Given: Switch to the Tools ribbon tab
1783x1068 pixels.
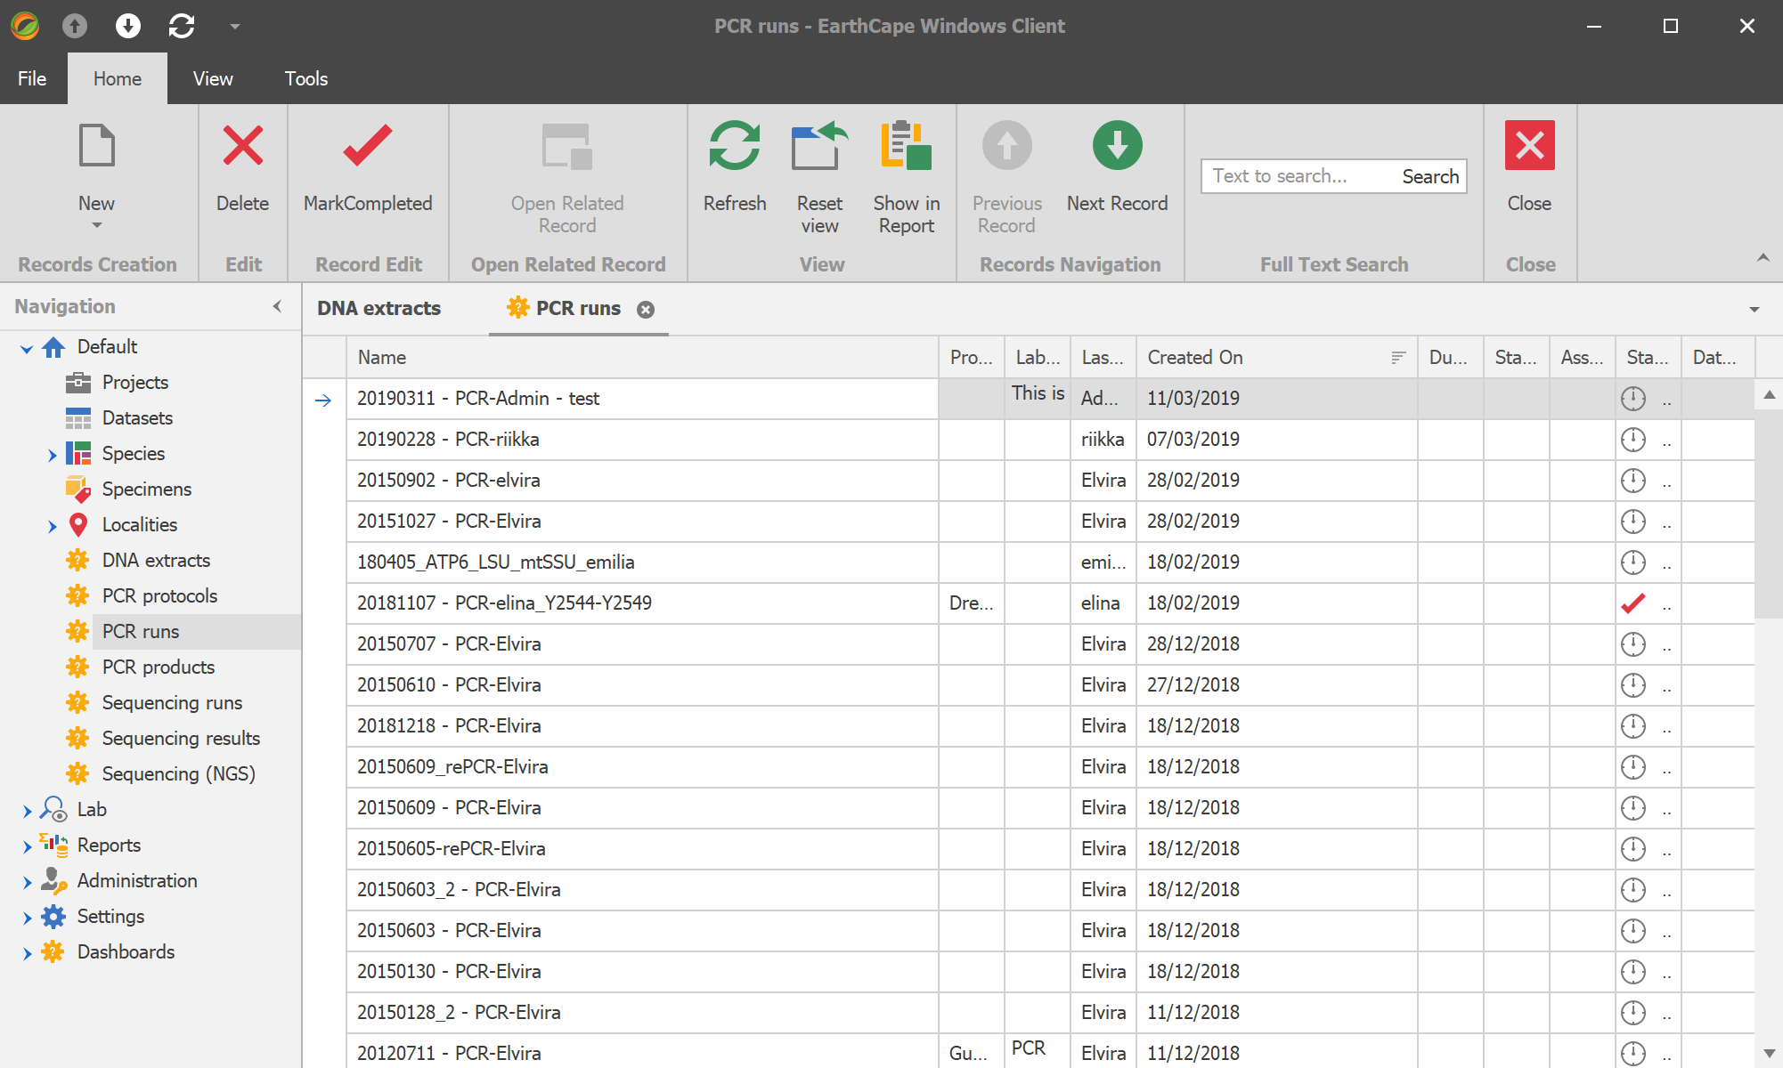Looking at the screenshot, I should tap(306, 78).
